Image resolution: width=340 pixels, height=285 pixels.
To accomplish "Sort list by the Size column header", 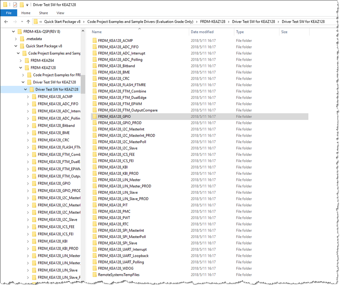I will click(284, 32).
